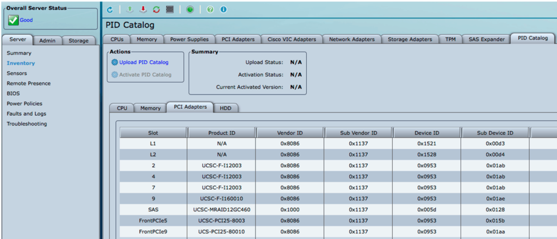Open the Storage tab in sidebar
The width and height of the screenshot is (557, 239).
(78, 40)
